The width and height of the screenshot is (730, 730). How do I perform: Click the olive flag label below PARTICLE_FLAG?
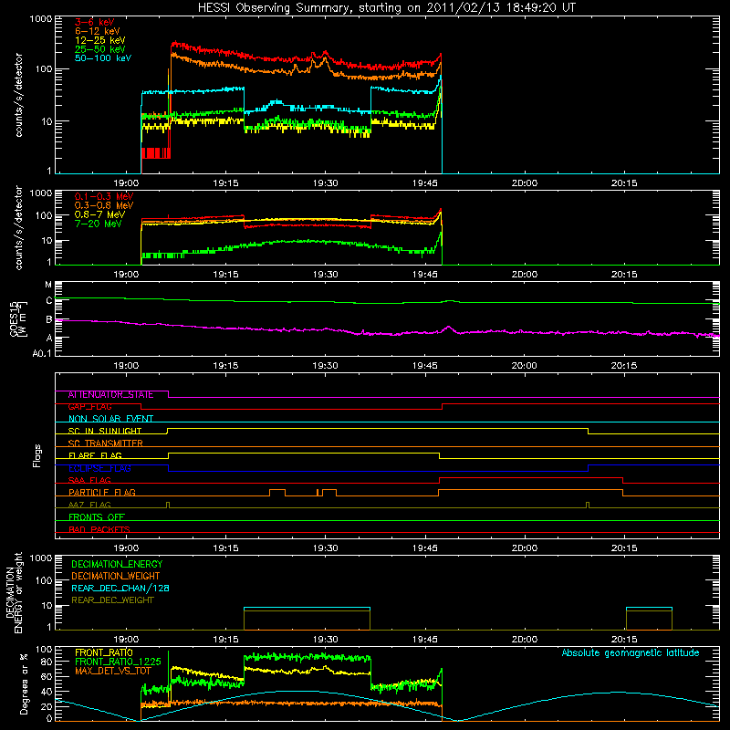click(89, 505)
